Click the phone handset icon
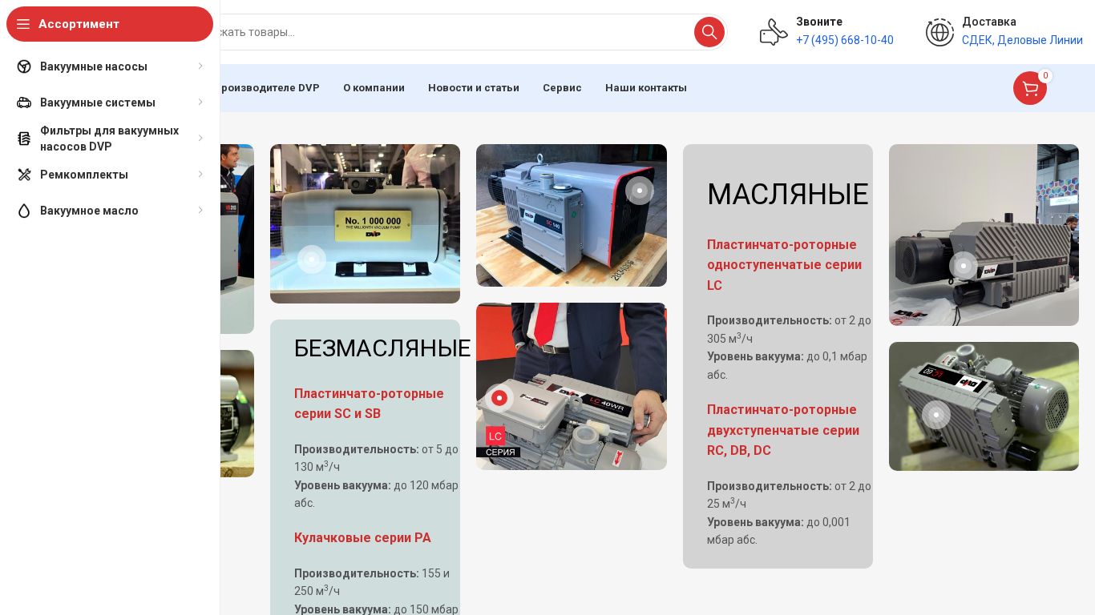 click(x=774, y=32)
